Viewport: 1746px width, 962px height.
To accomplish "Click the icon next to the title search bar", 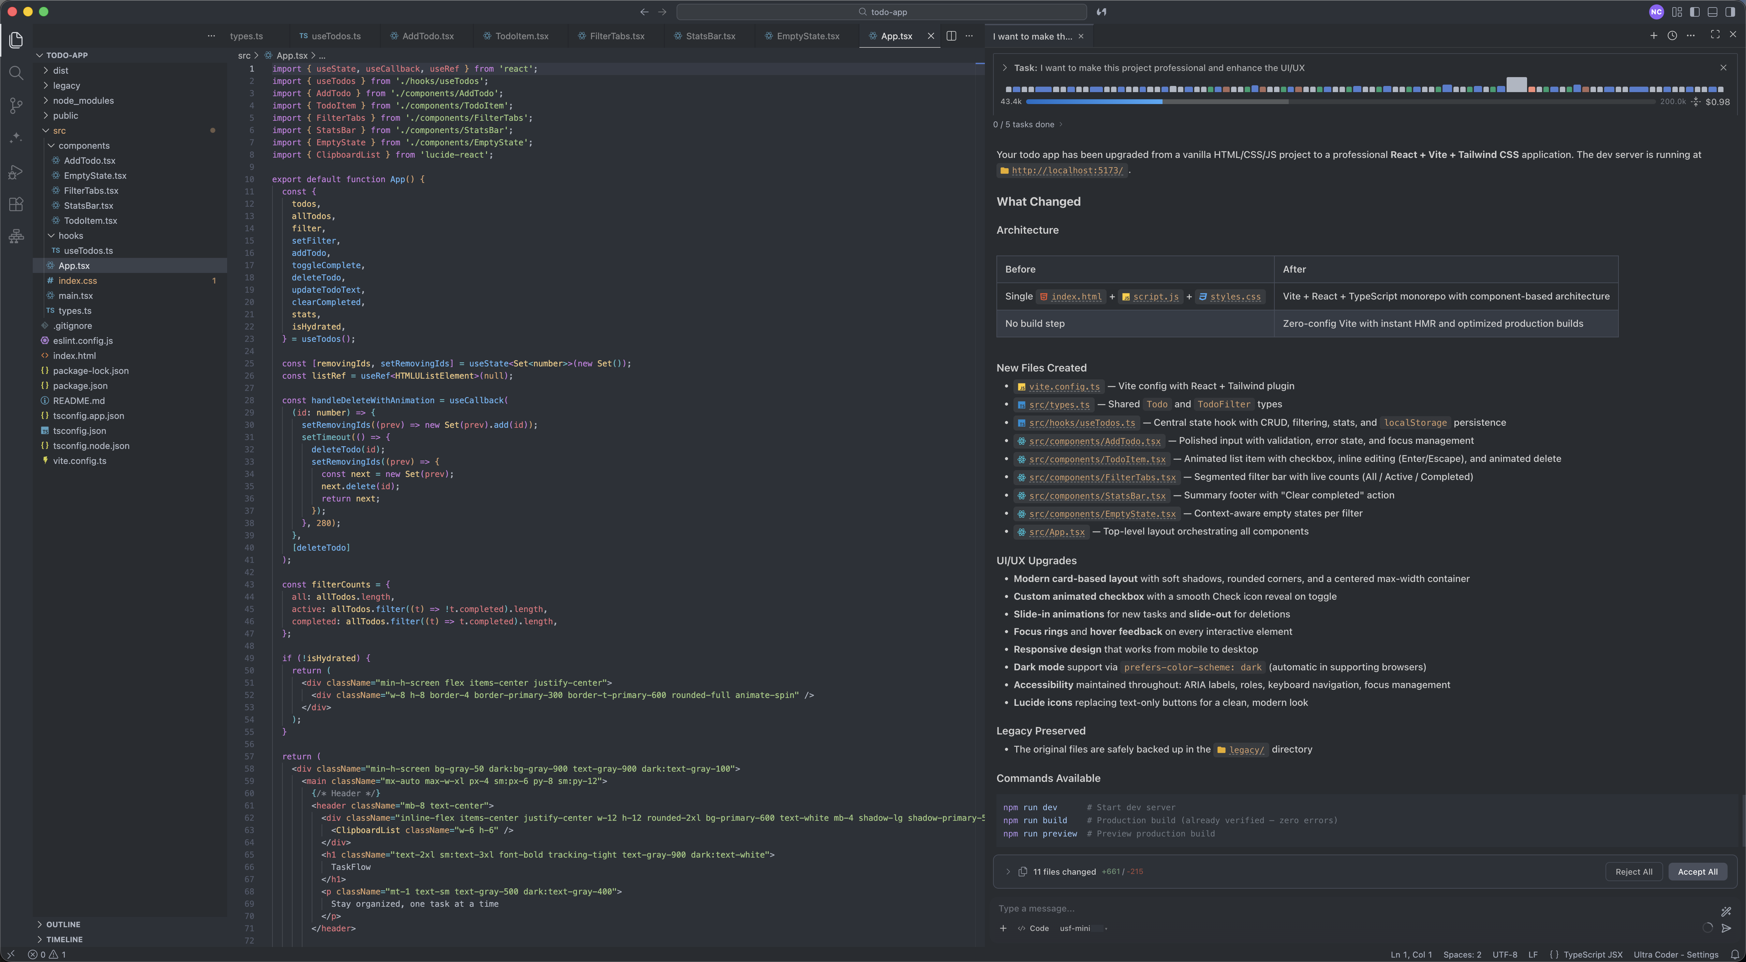I will click(x=1101, y=12).
